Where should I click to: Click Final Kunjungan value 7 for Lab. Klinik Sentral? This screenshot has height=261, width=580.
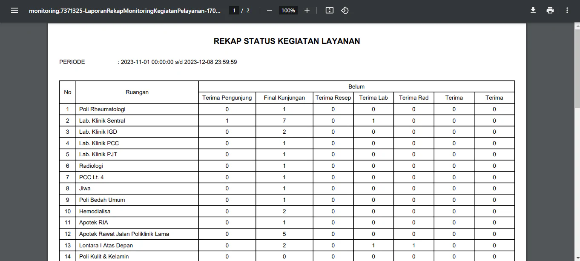(284, 121)
